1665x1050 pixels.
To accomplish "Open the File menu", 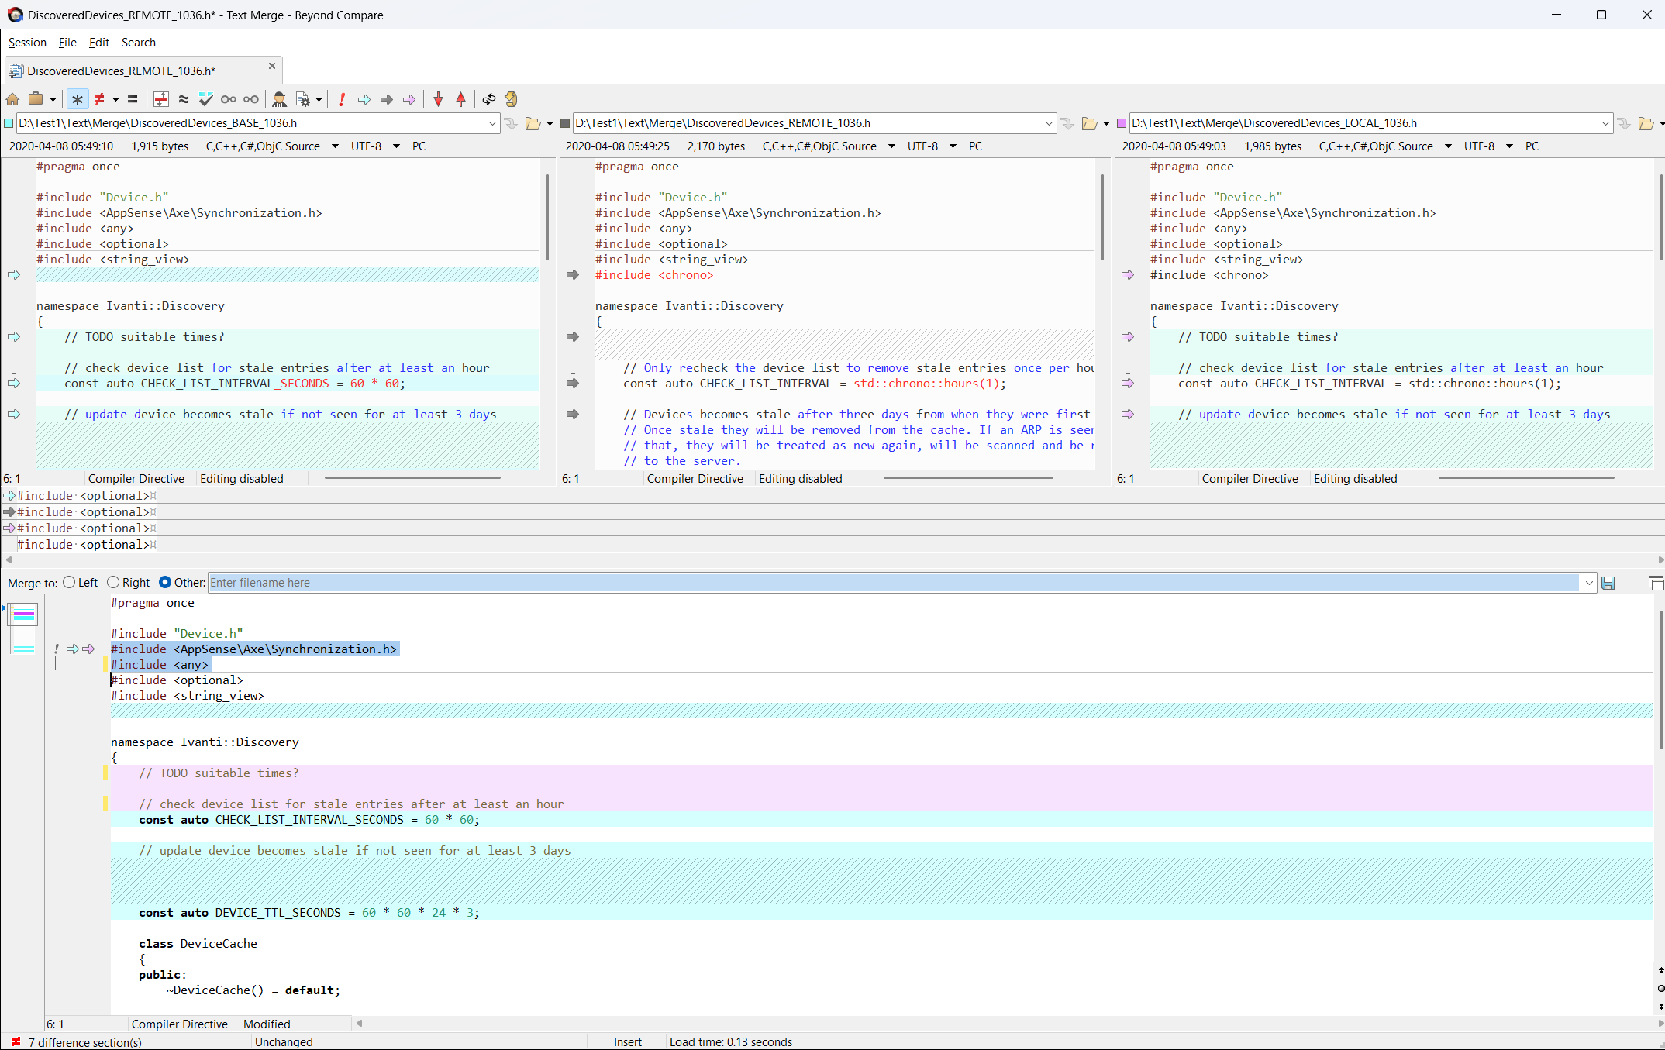I will [67, 43].
